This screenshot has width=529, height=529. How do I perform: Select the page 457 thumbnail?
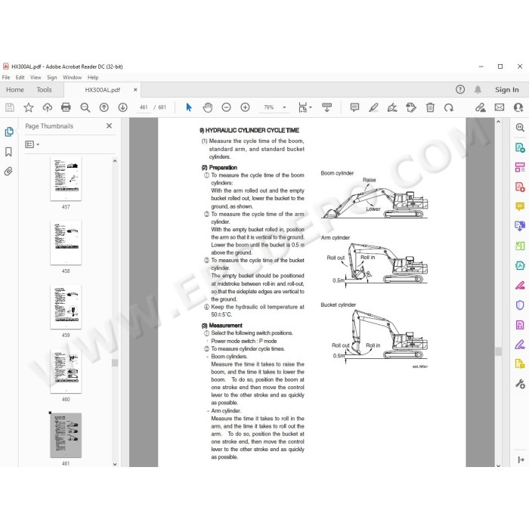66,179
